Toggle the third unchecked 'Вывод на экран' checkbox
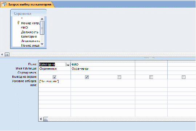The image size is (196, 131). 119,77
